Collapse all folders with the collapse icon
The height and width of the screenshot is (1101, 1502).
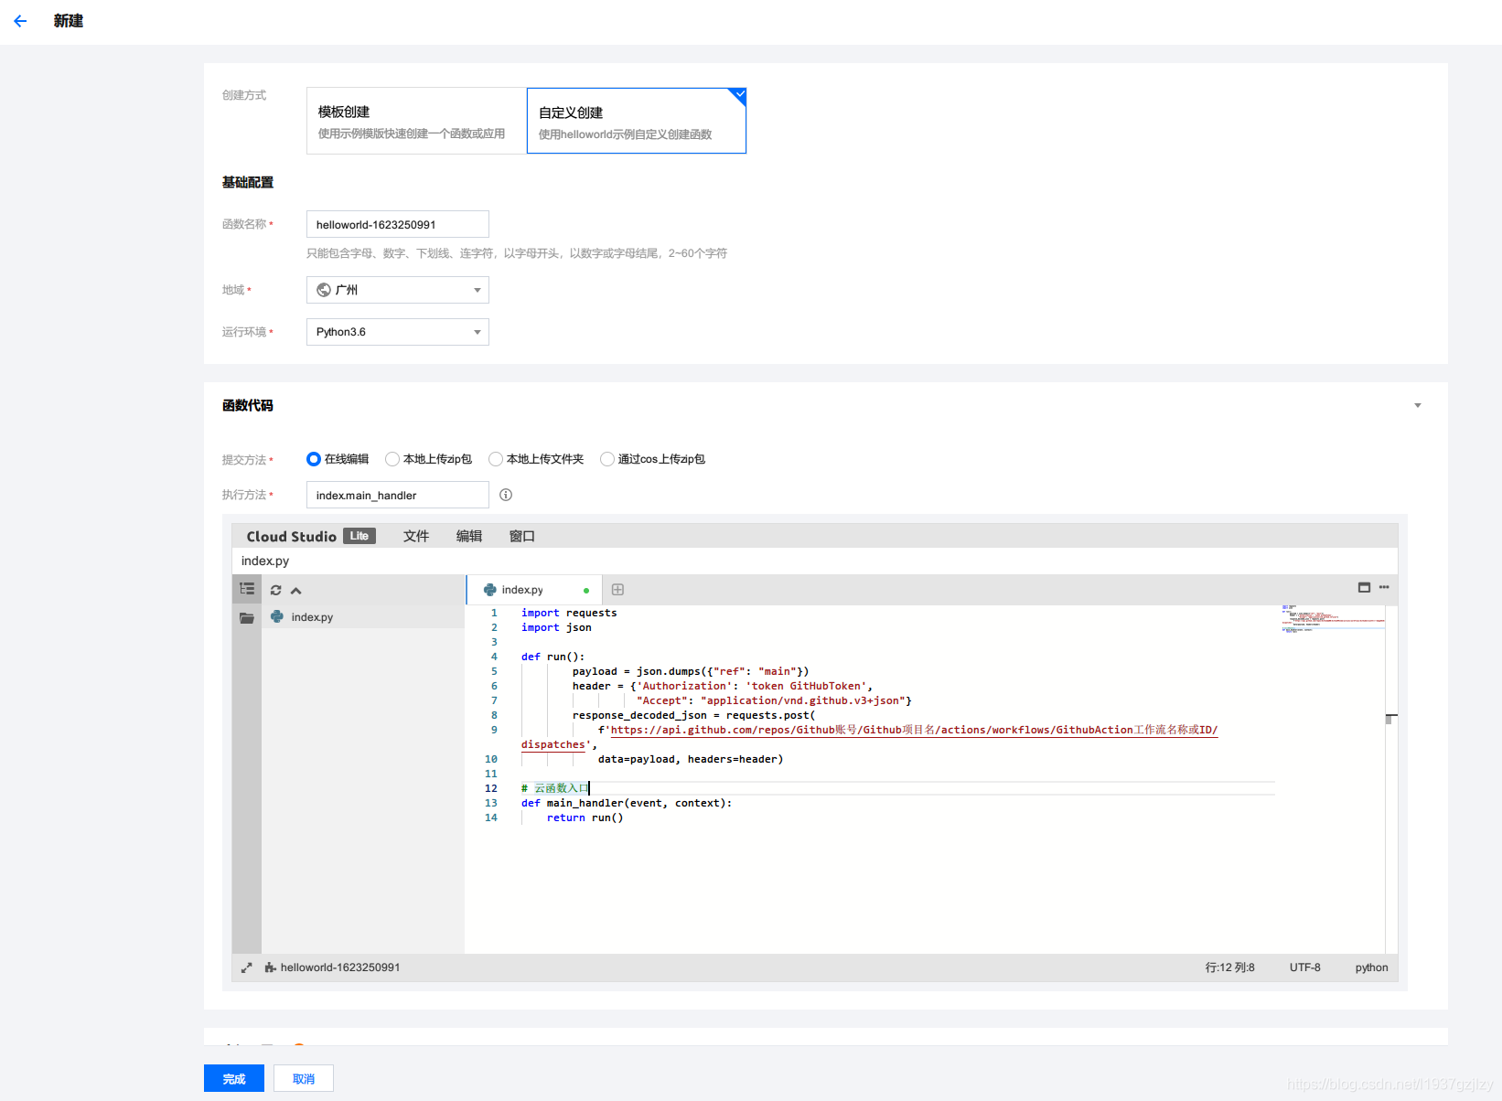295,590
